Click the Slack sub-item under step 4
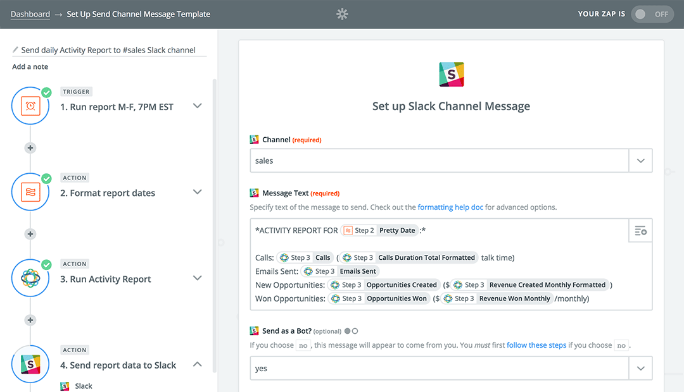This screenshot has width=684, height=392. click(84, 386)
